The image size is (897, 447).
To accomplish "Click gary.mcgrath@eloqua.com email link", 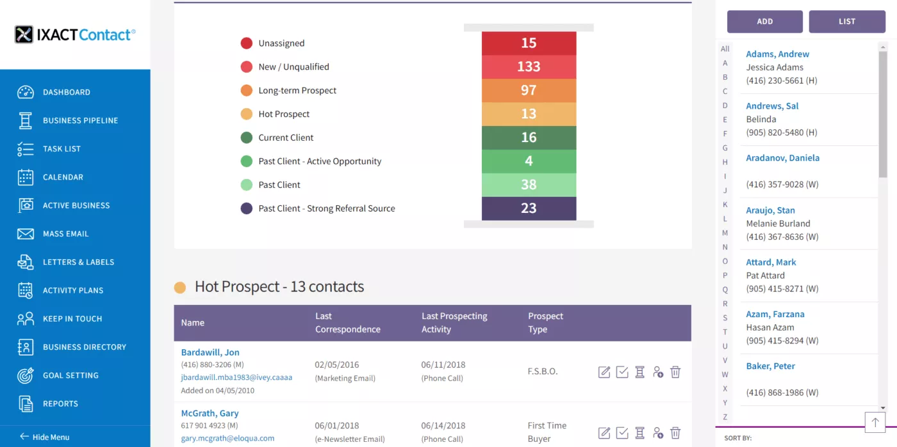I will 227,439.
